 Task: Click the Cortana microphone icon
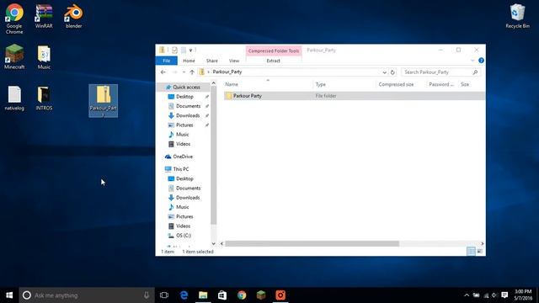(x=147, y=295)
